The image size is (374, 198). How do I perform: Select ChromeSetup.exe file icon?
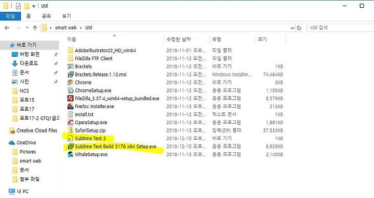pos(70,90)
